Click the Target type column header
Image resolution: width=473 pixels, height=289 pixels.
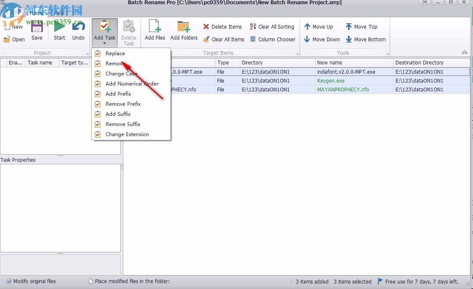(x=74, y=62)
